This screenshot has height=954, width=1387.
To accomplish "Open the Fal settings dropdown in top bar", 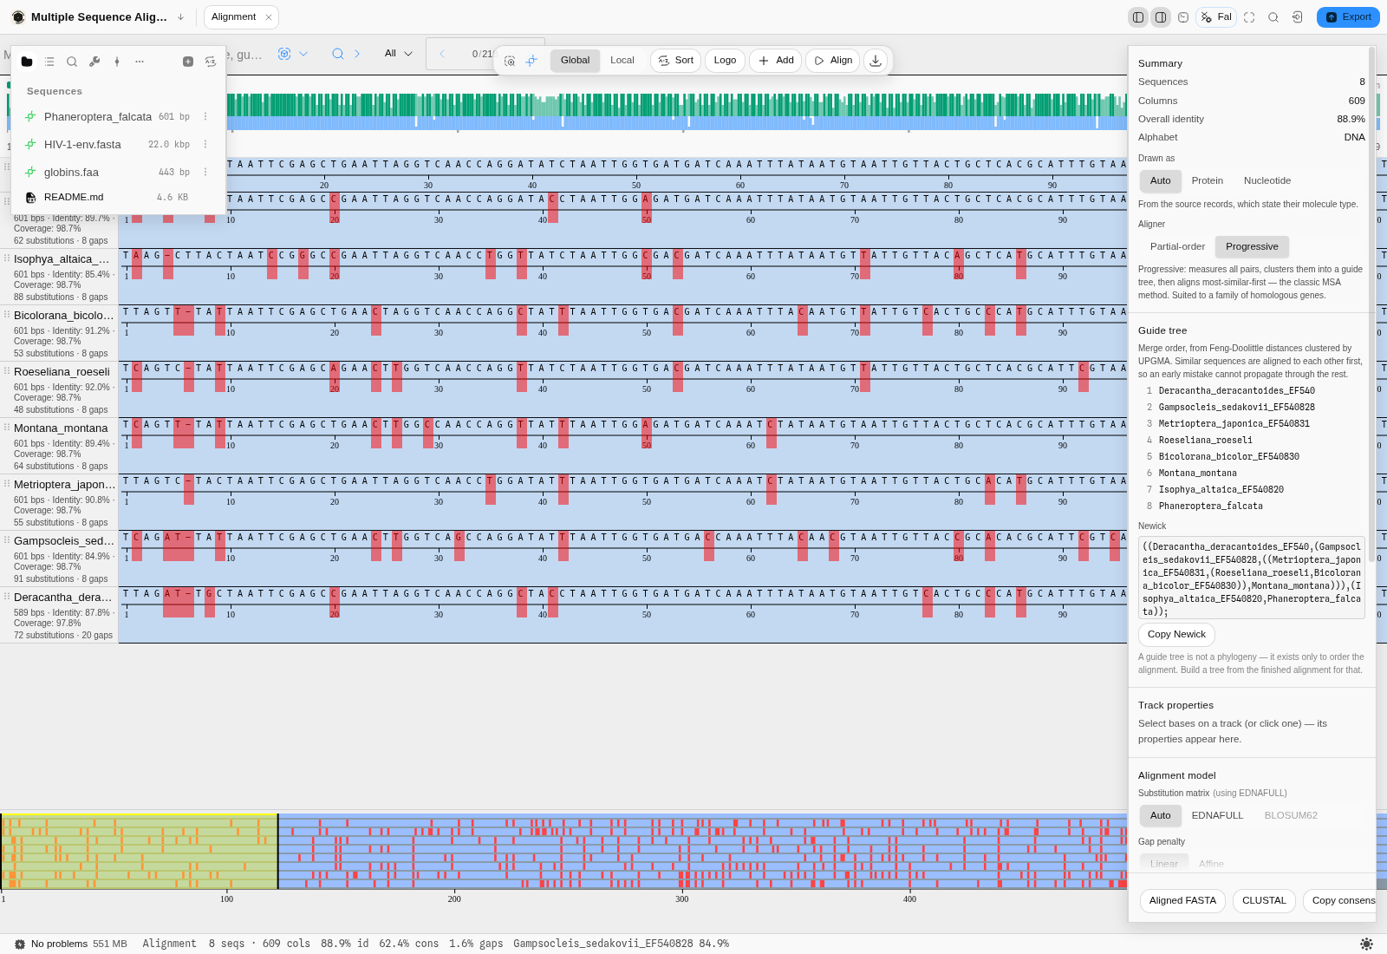I will [1216, 17].
